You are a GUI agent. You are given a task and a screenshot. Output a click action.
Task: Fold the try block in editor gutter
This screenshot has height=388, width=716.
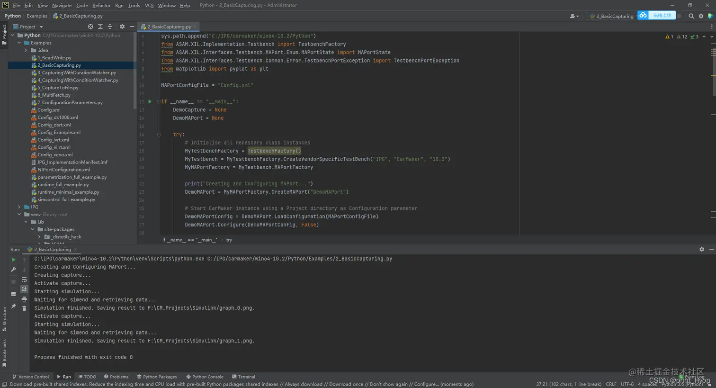click(x=159, y=135)
